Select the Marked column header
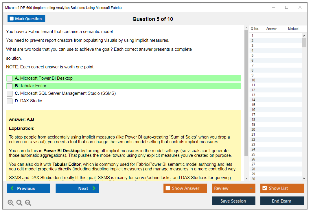311x213 pixels. 293,29
